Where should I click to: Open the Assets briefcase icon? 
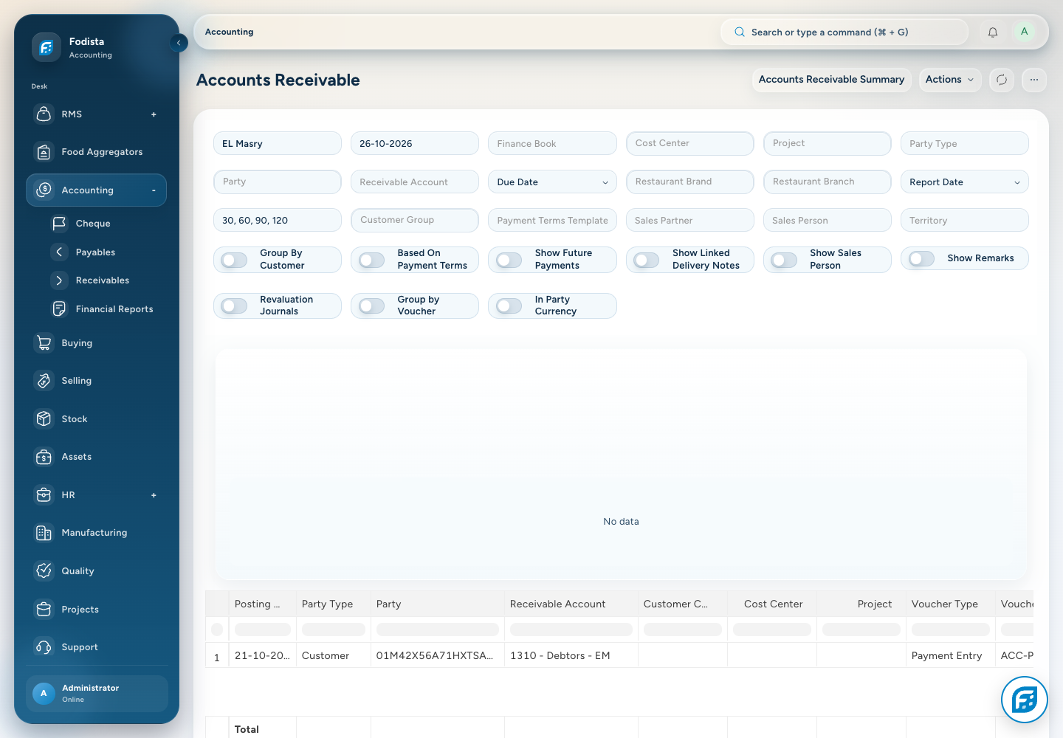coord(44,457)
